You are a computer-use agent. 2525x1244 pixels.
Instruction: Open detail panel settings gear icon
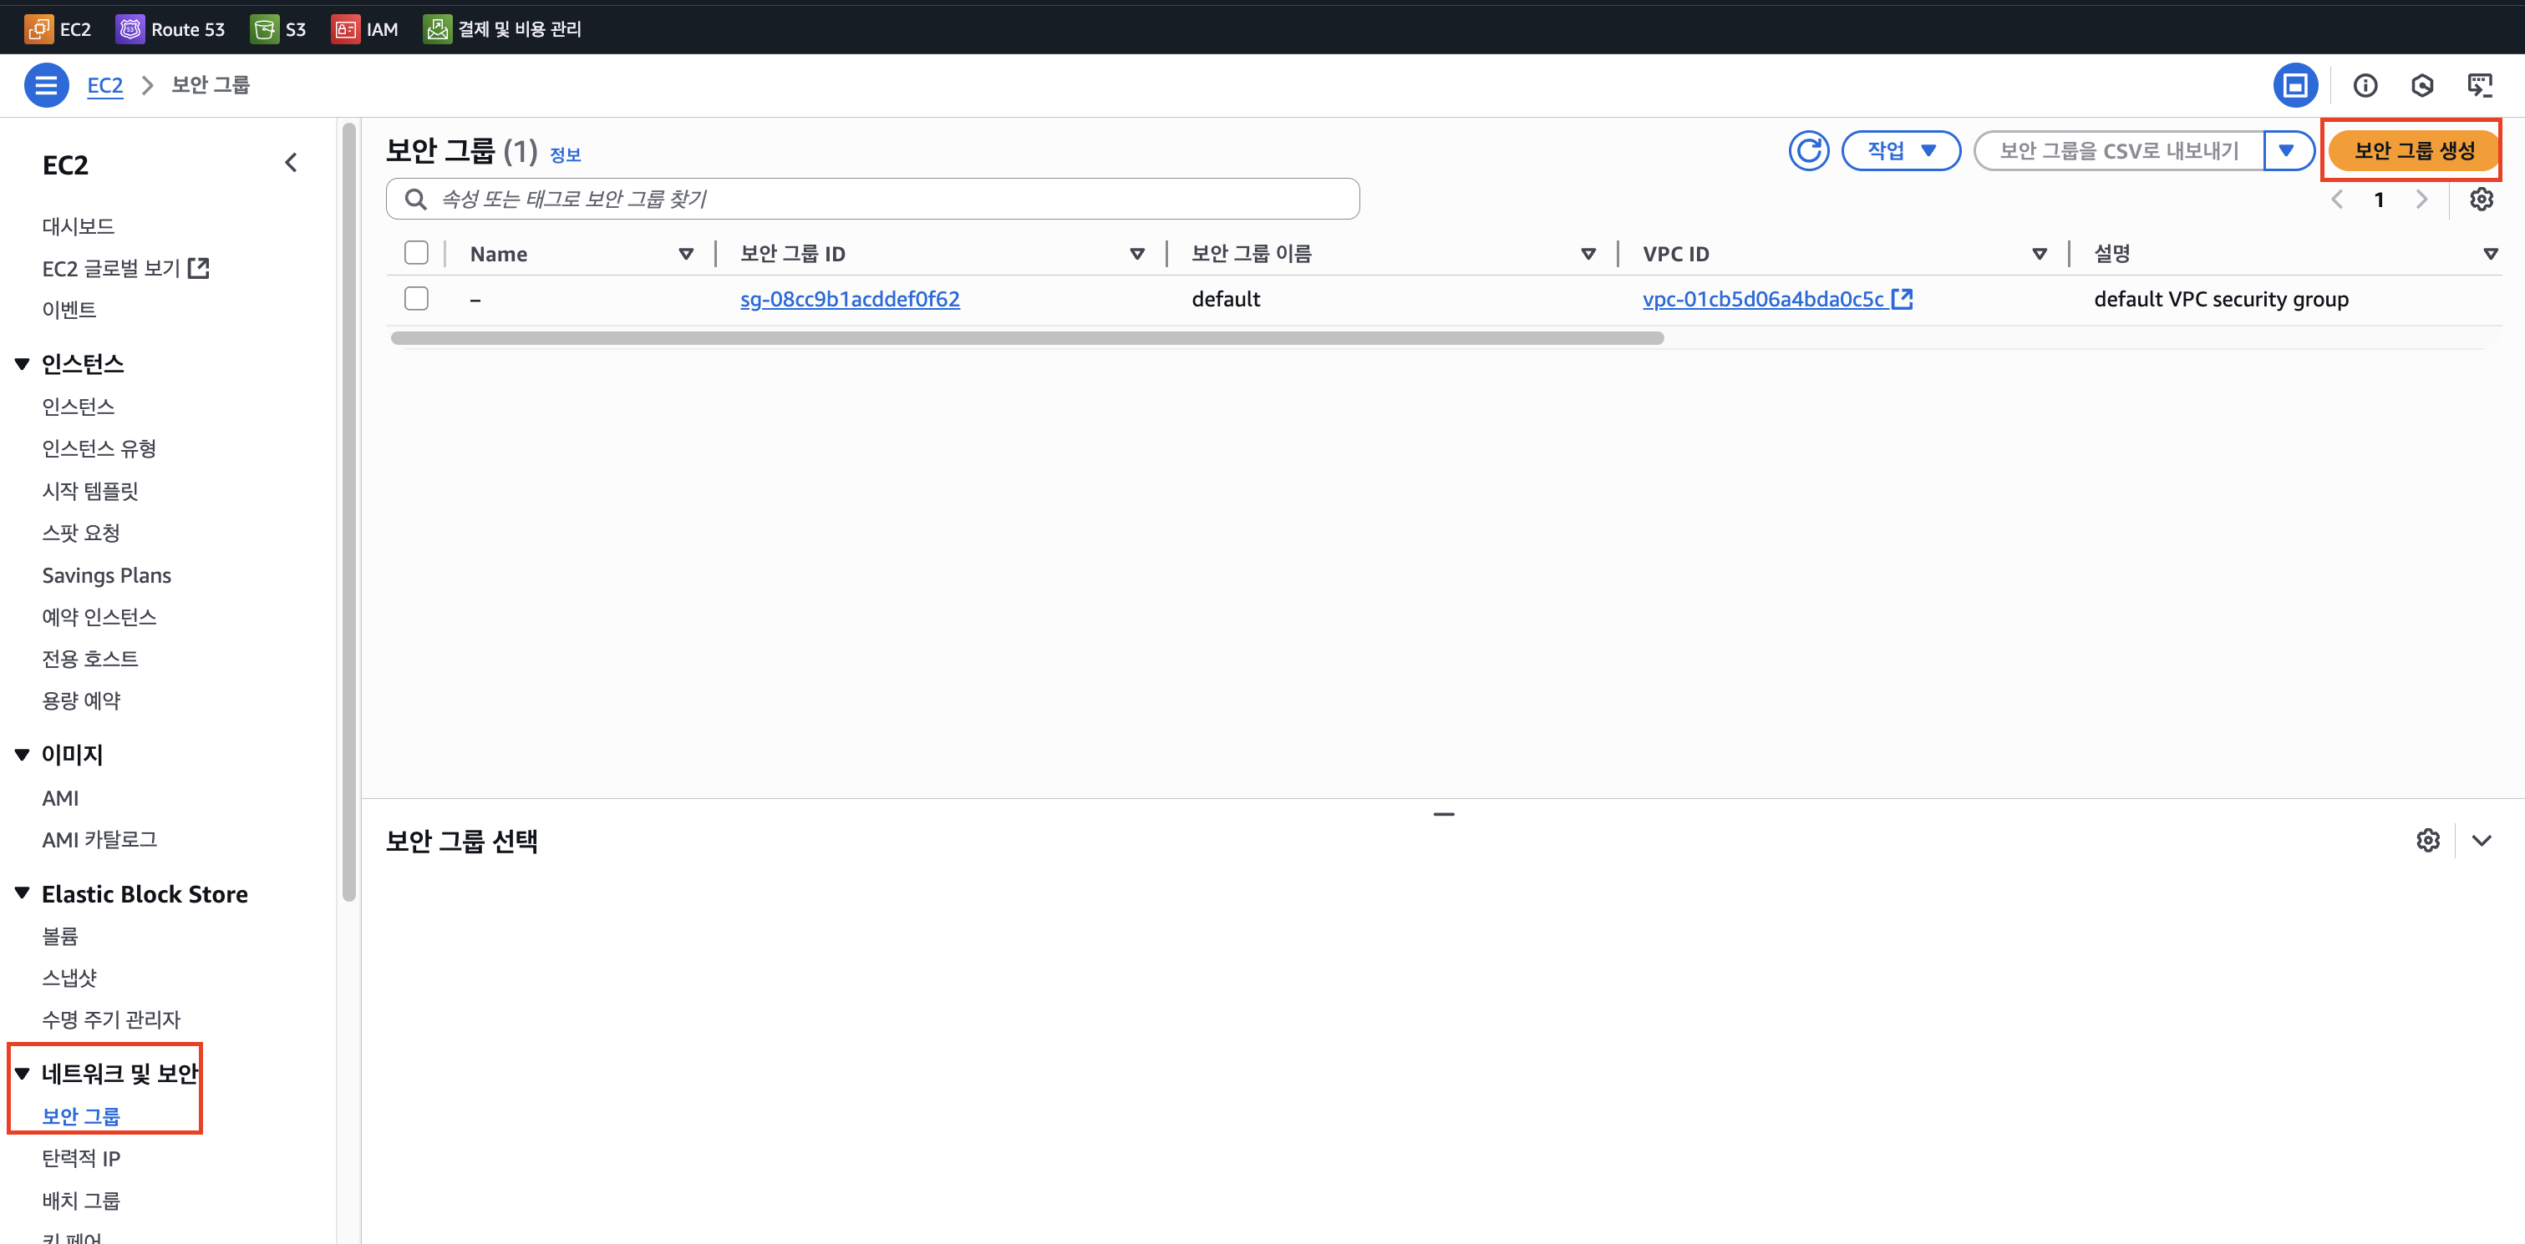pyautogui.click(x=2427, y=841)
